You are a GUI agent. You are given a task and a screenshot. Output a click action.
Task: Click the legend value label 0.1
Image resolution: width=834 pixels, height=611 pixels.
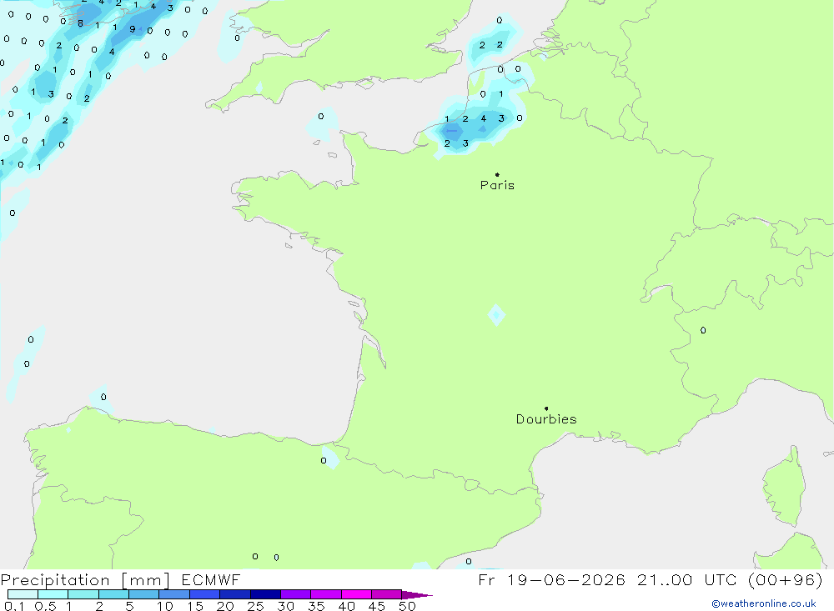point(14,606)
